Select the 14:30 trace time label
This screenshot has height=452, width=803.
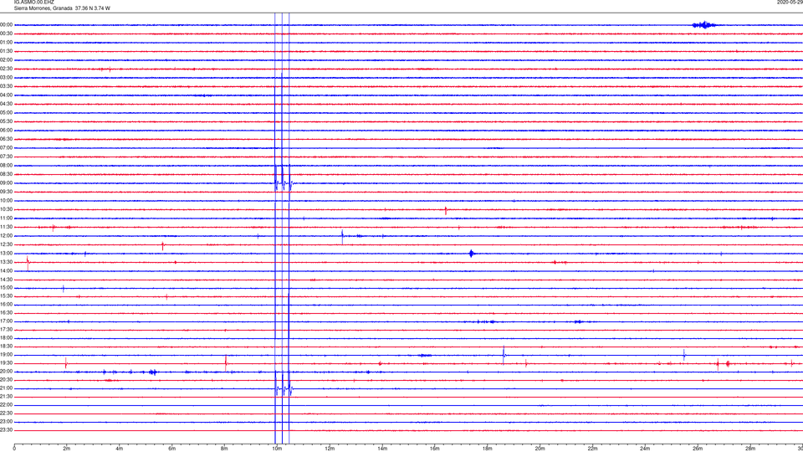click(7, 280)
